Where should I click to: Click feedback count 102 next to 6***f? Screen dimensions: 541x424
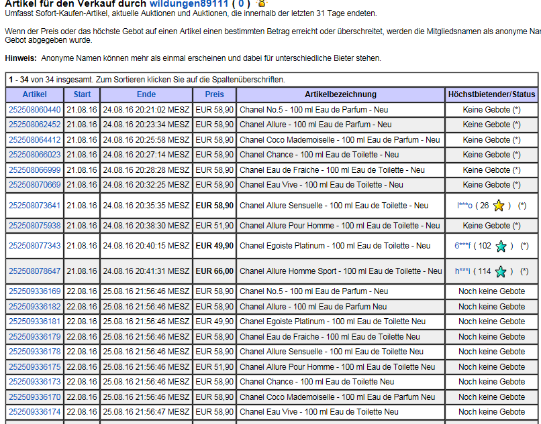(485, 246)
